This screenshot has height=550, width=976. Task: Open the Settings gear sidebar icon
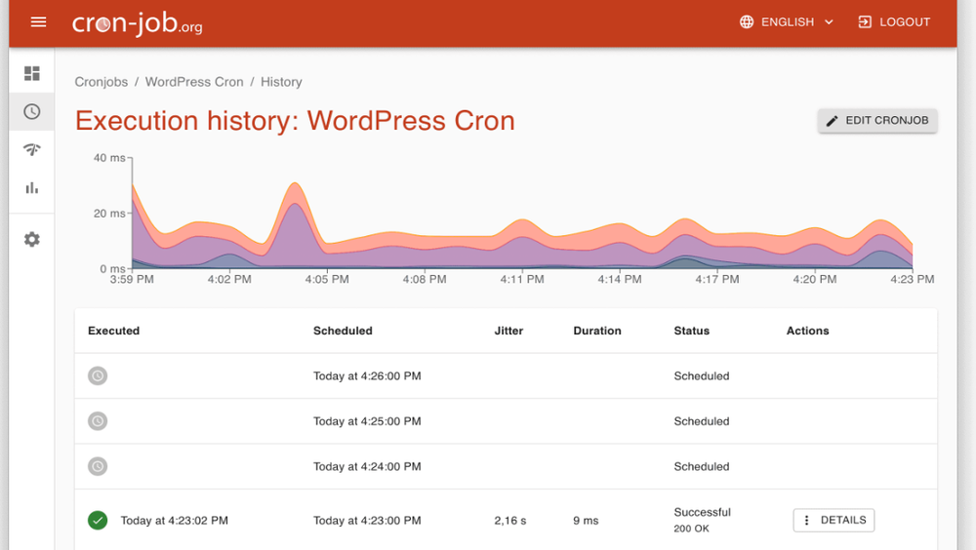pyautogui.click(x=32, y=240)
